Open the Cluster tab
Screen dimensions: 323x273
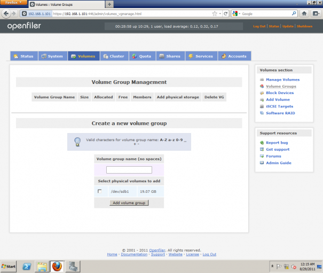pos(114,56)
